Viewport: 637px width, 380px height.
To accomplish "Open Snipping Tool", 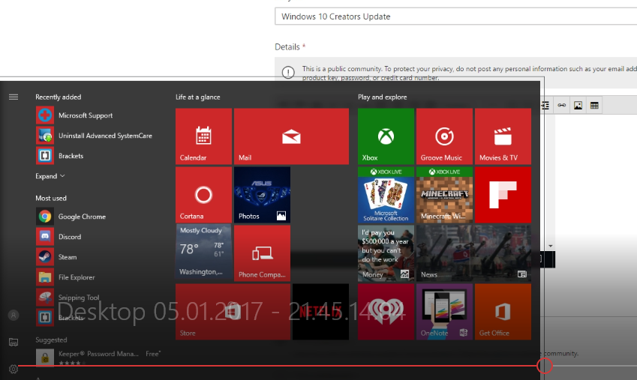I will click(x=68, y=298).
